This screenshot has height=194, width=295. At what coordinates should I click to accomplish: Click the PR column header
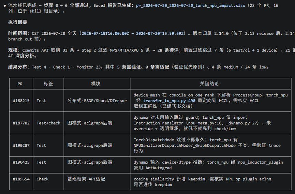[x=20, y=84]
